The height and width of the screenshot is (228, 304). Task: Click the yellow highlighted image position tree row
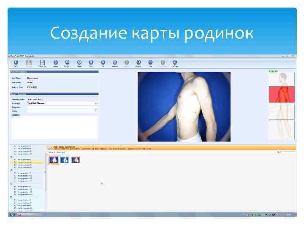click(27, 162)
